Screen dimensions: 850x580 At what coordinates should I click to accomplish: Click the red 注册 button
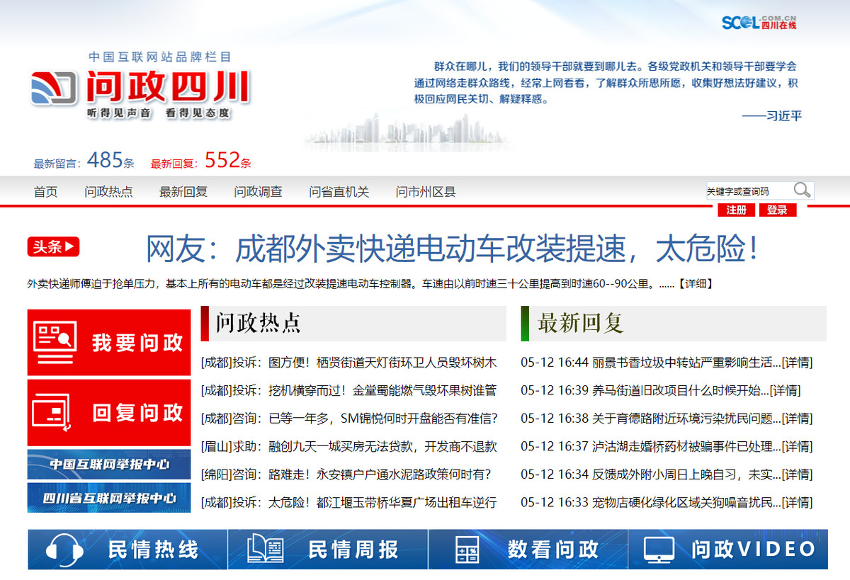(737, 210)
